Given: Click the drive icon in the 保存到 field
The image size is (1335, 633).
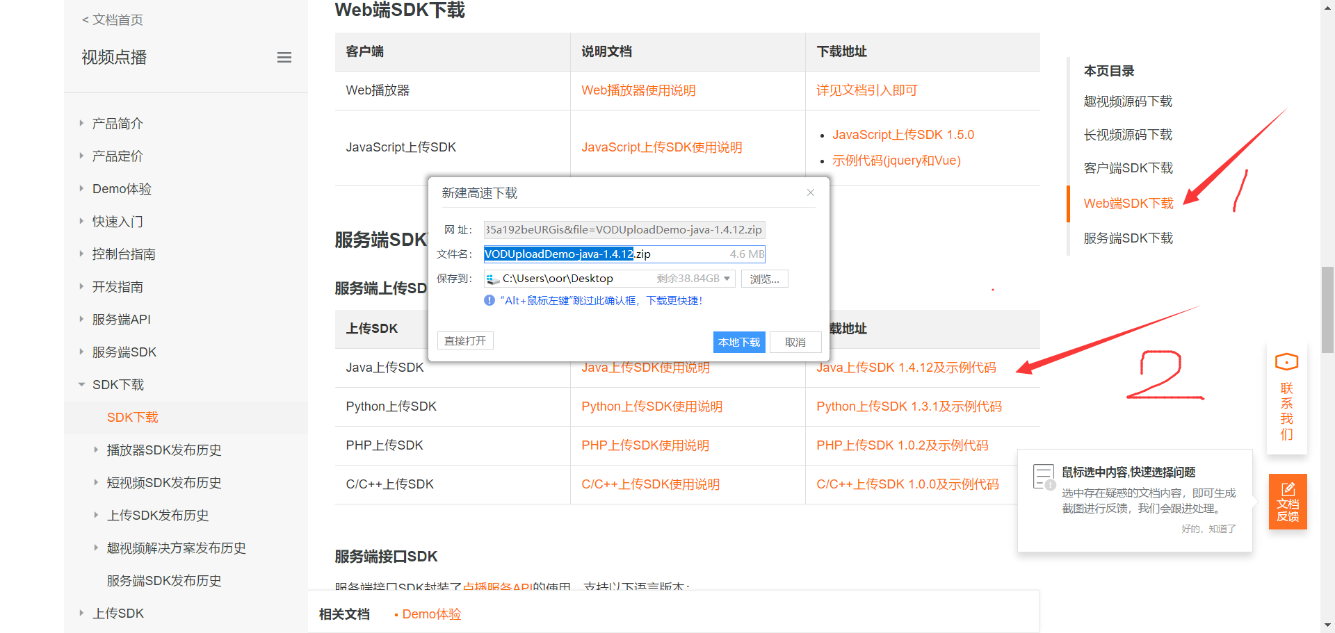Looking at the screenshot, I should (494, 278).
